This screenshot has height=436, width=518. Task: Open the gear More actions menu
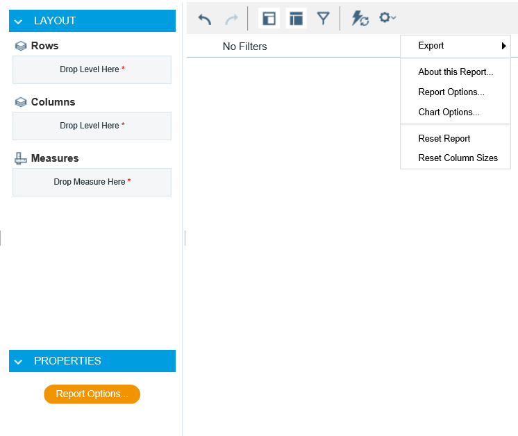click(387, 17)
